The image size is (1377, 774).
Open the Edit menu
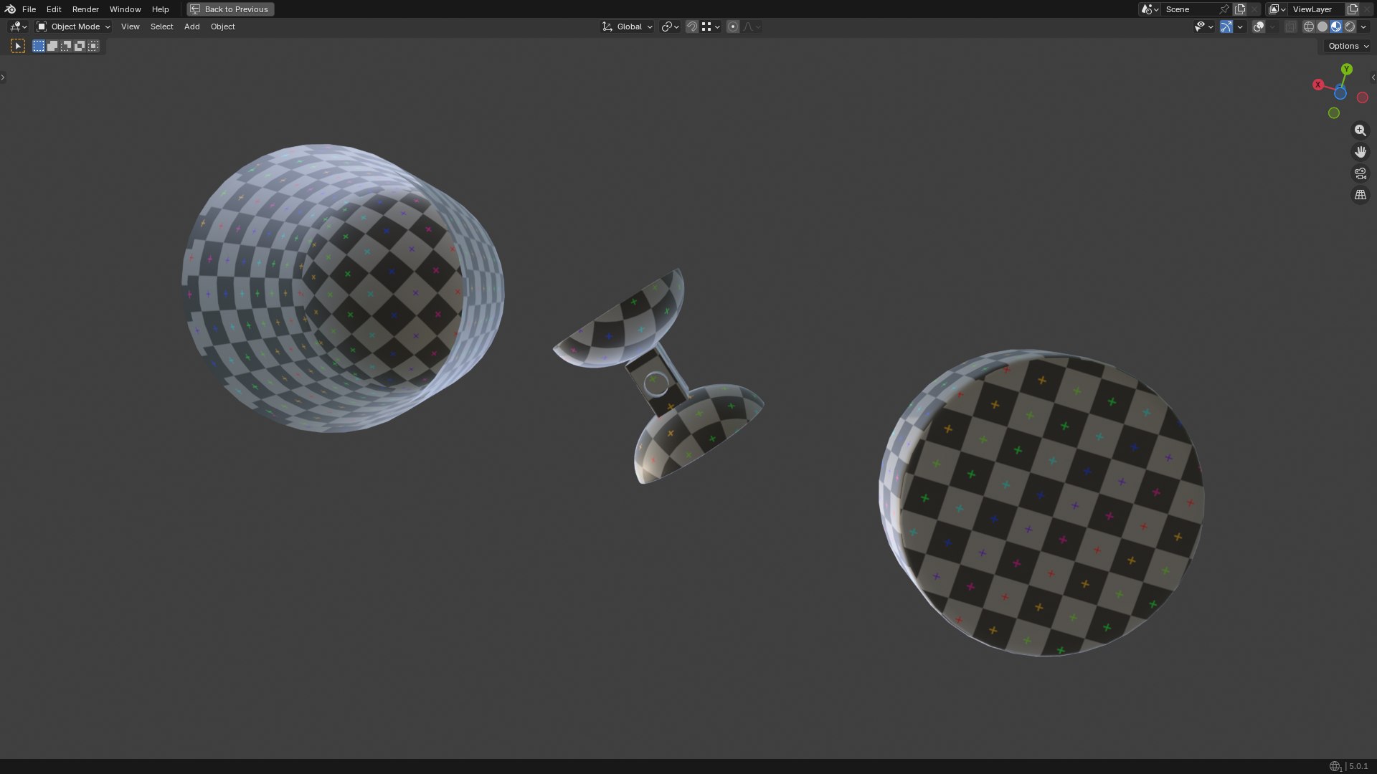[54, 9]
